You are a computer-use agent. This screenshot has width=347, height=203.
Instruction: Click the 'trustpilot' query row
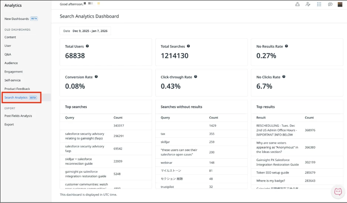coord(202,187)
